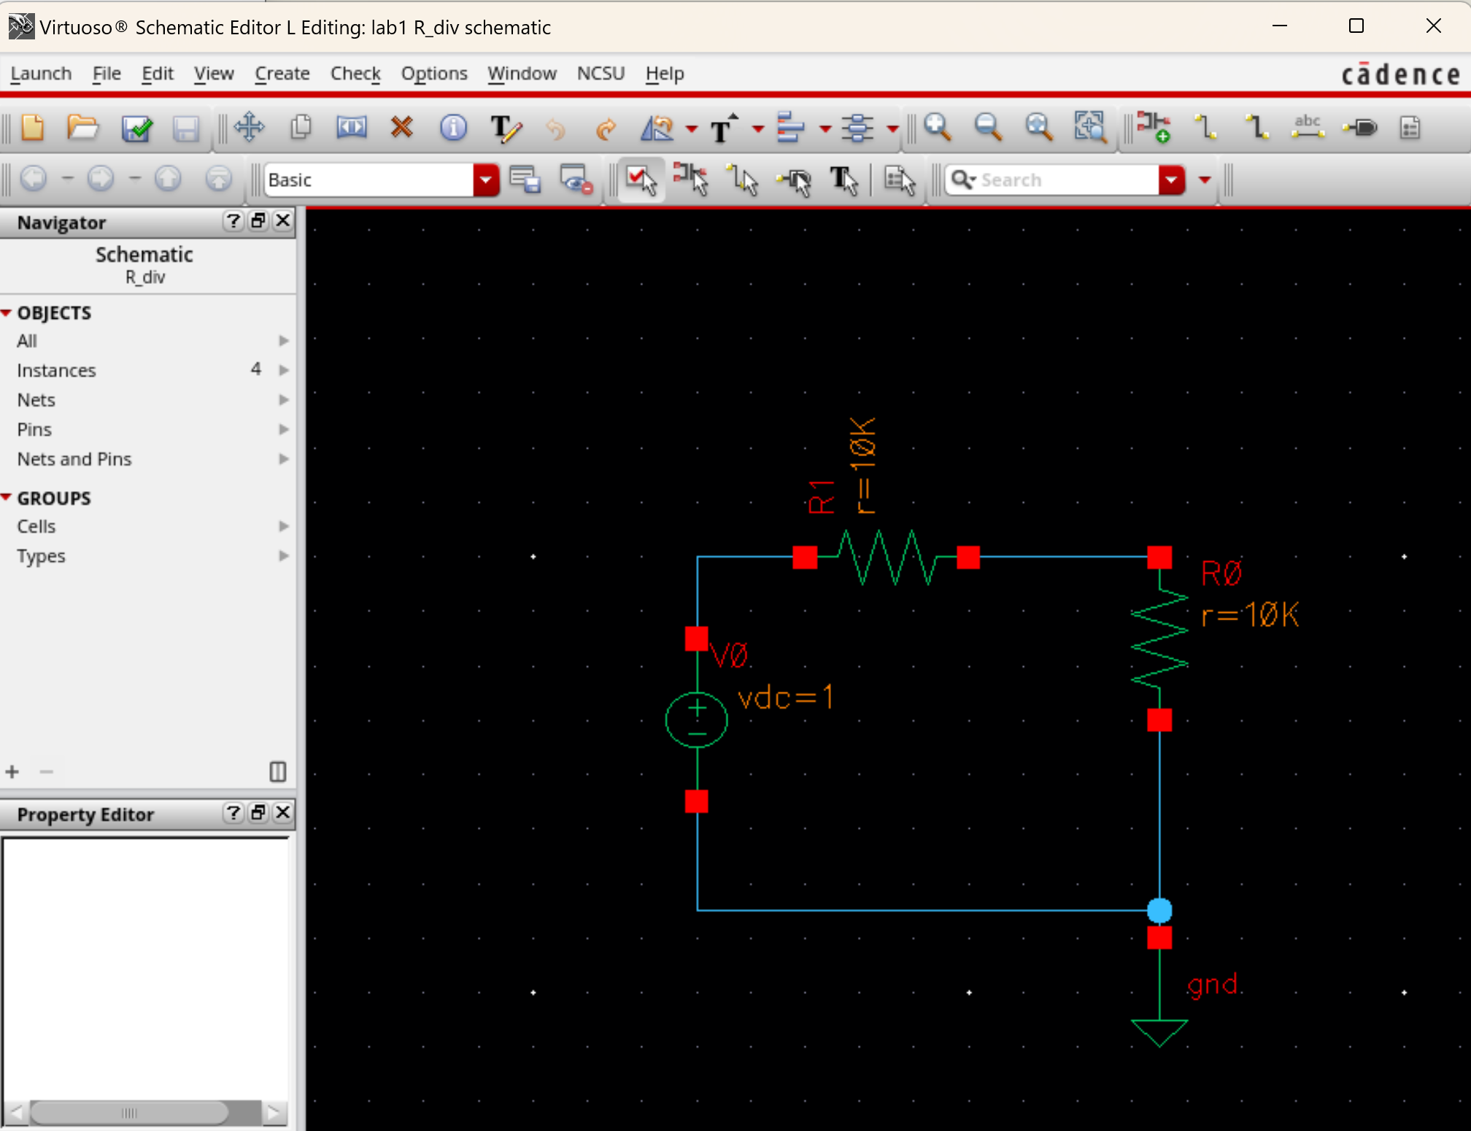Viewport: 1471px width, 1131px height.
Task: Click the Zoom In magnifier
Action: pos(937,128)
